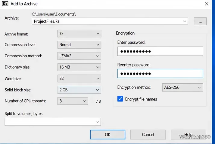Open the Compression method dropdown
This screenshot has height=144, width=215.
pyautogui.click(x=79, y=56)
